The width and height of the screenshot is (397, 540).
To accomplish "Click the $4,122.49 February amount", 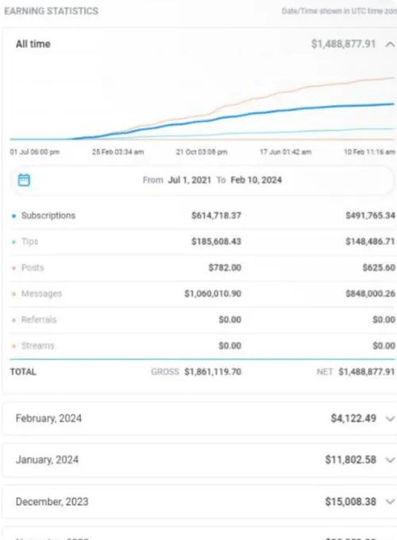I will point(353,418).
